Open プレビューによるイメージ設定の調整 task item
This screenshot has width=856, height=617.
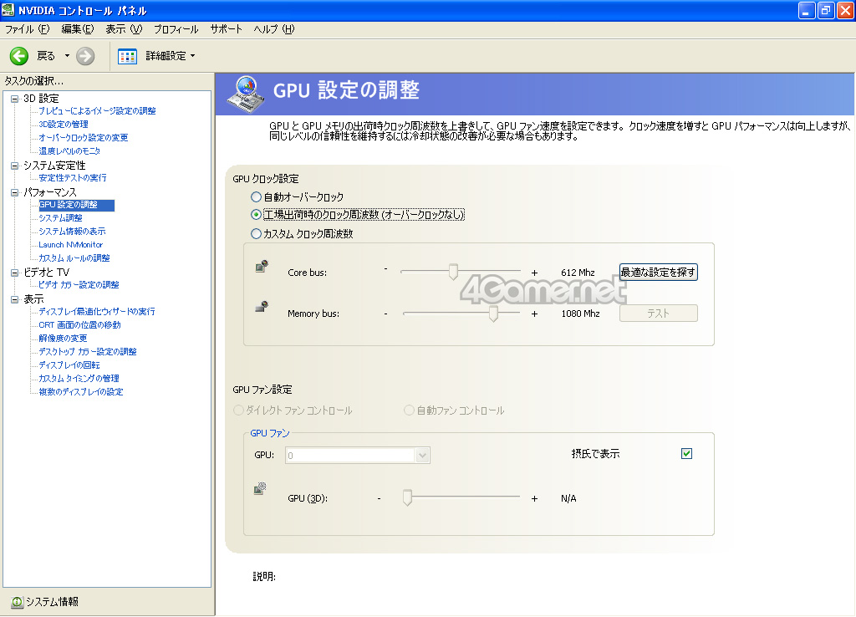[97, 111]
